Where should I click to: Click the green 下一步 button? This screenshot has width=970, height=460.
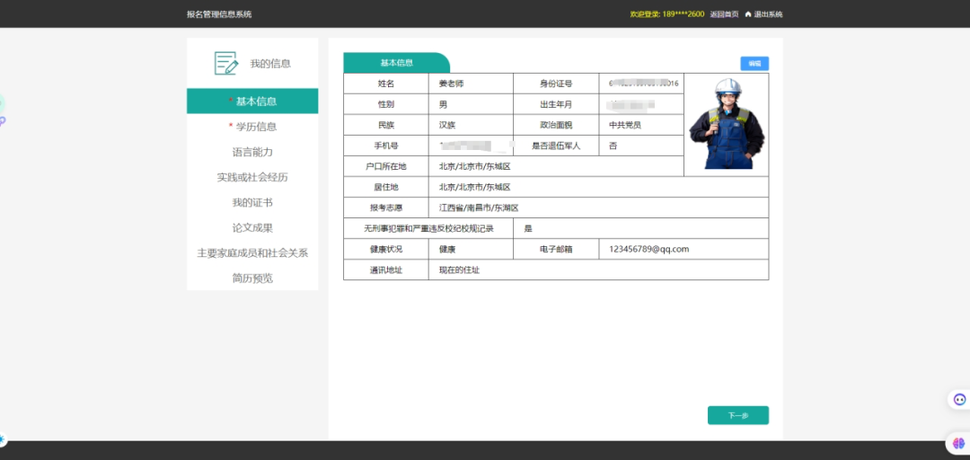click(x=738, y=415)
